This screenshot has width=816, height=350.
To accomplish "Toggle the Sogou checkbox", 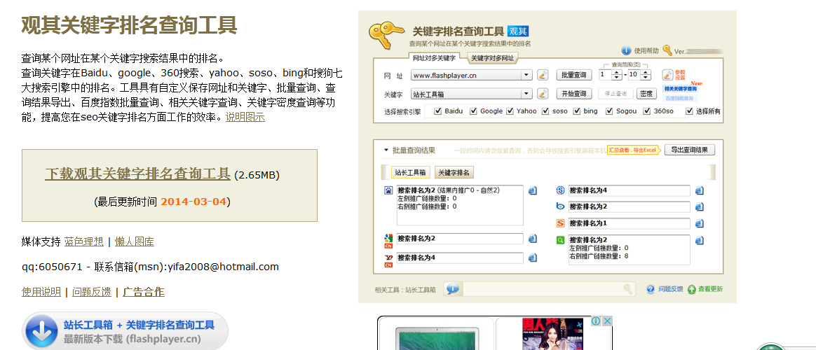I will coord(609,111).
